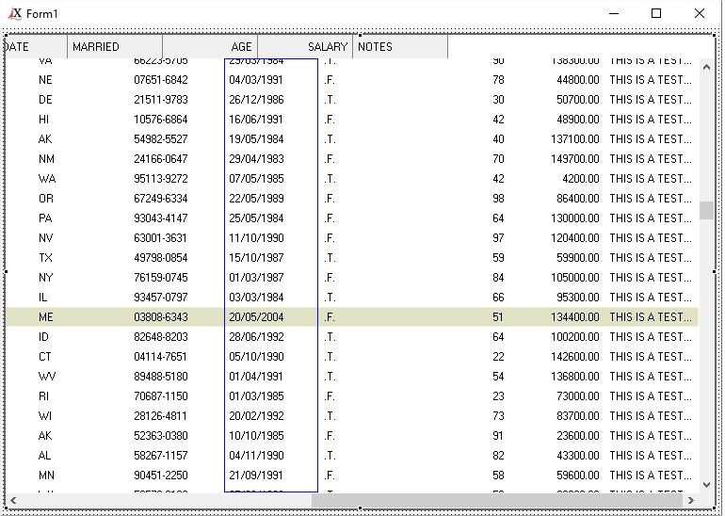725x516 pixels.
Task: Click zip code 95113-9272
Action: [x=161, y=179]
